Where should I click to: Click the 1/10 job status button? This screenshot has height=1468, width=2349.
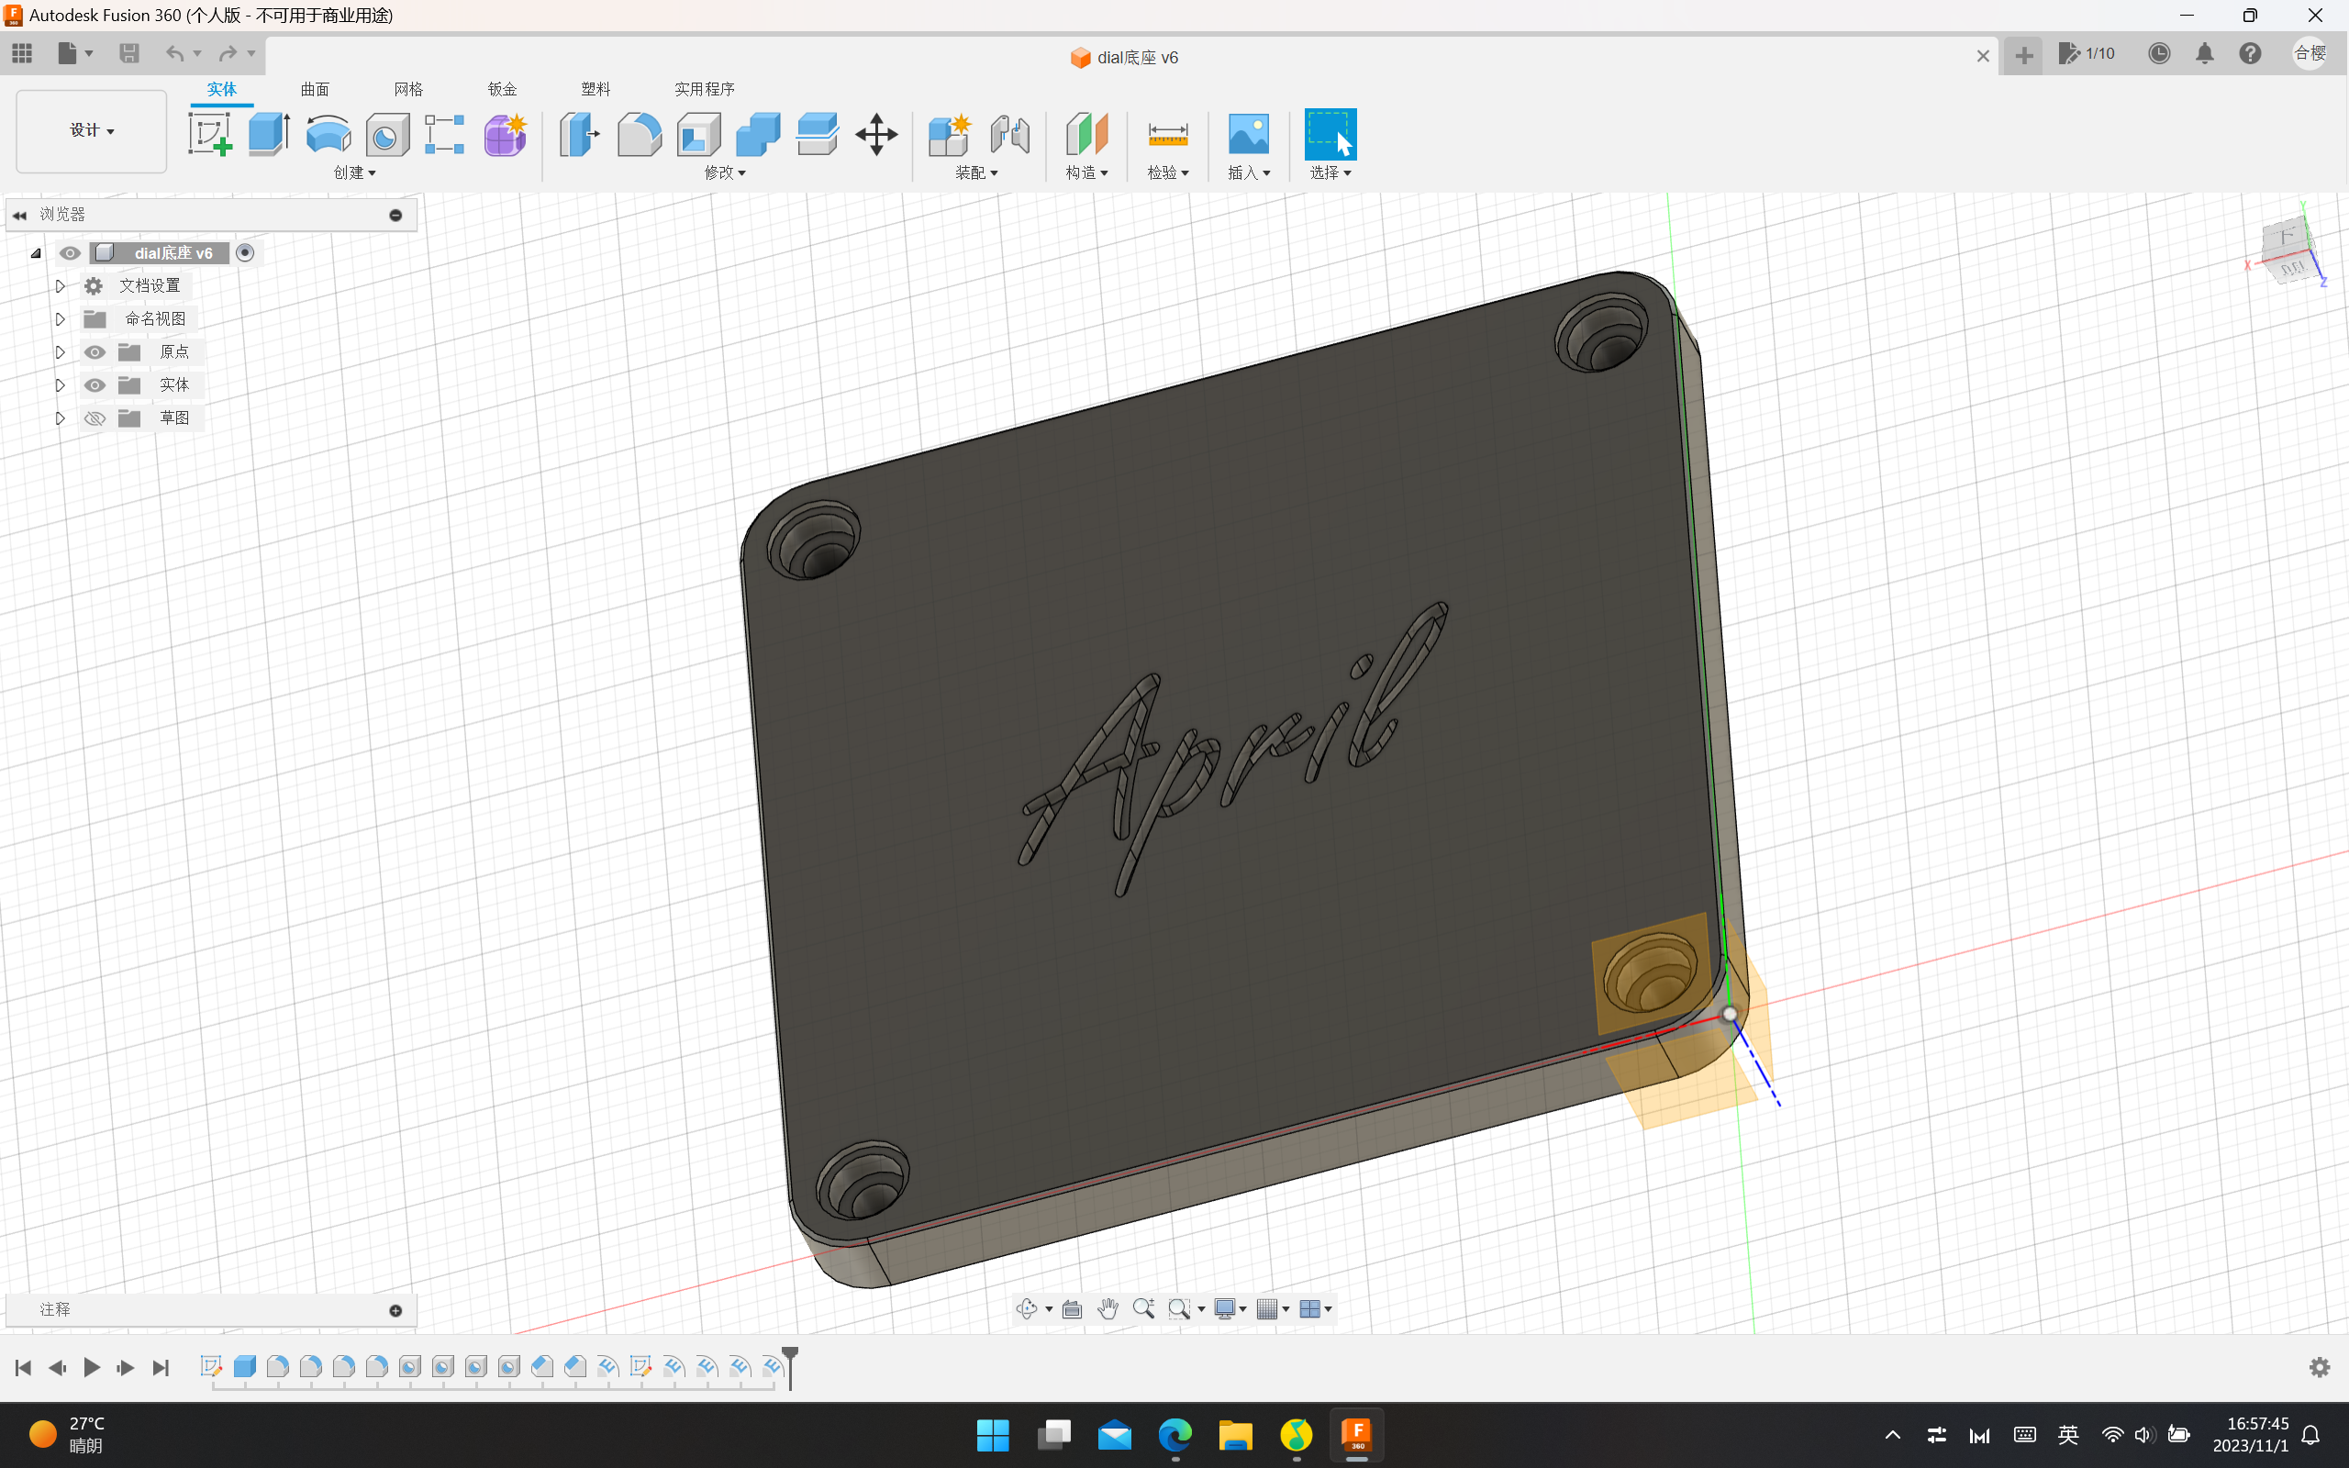tap(2087, 54)
